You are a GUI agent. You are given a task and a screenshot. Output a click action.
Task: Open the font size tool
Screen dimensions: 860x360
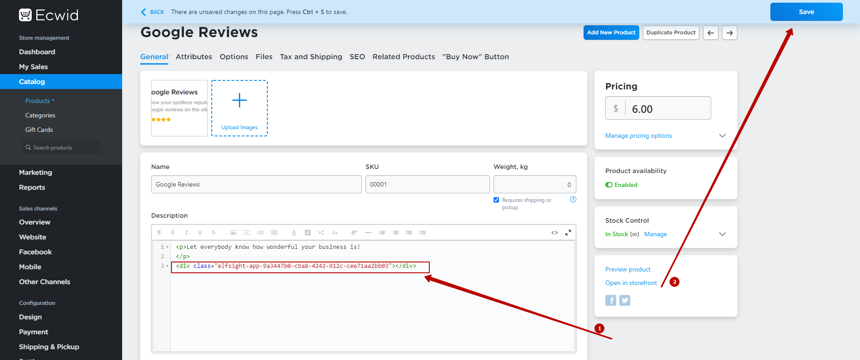321,233
